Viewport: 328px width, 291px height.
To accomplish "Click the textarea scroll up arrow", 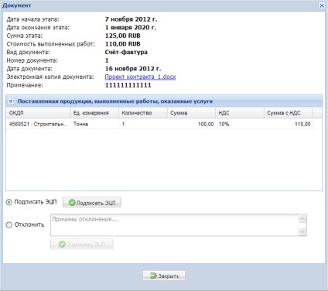I will (302, 219).
